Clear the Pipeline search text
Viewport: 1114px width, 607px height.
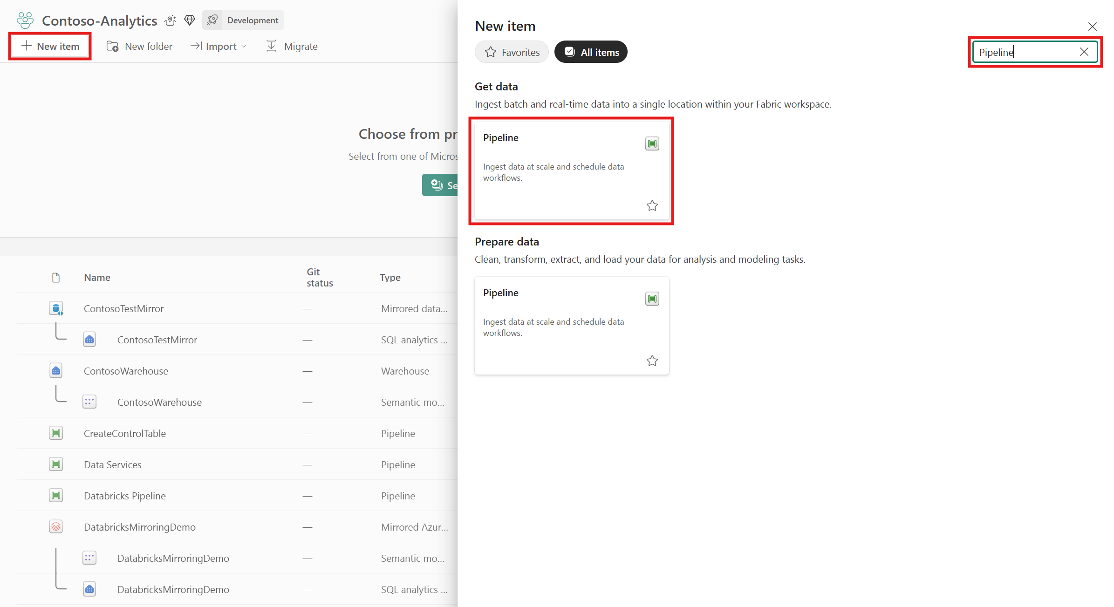pos(1084,52)
